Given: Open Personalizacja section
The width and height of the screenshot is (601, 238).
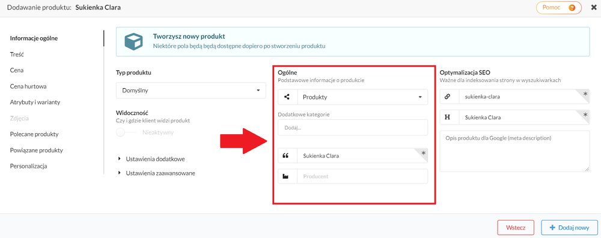Looking at the screenshot, I should click(x=28, y=166).
